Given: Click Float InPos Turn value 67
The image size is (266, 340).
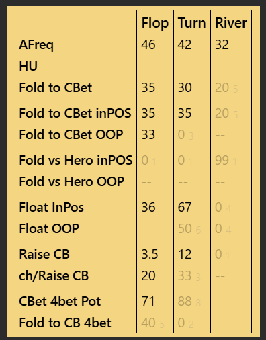Looking at the screenshot, I should (x=185, y=207).
